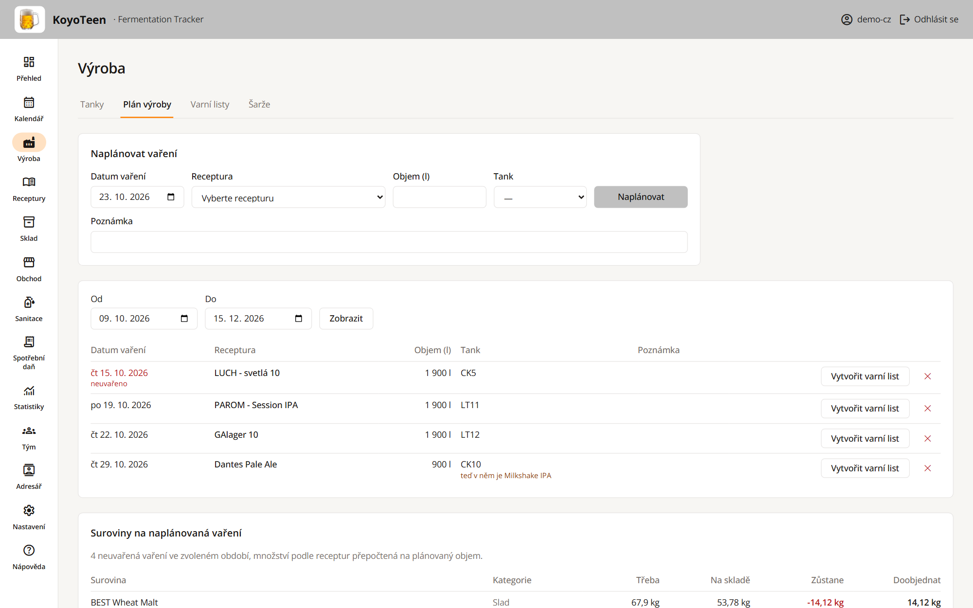Open the Sanitace spray bottle icon
The height and width of the screenshot is (608, 973).
click(x=29, y=302)
